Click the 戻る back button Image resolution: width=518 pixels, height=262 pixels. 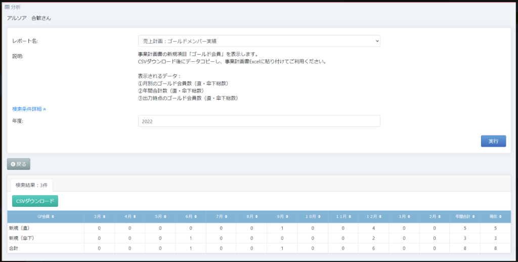(19, 164)
